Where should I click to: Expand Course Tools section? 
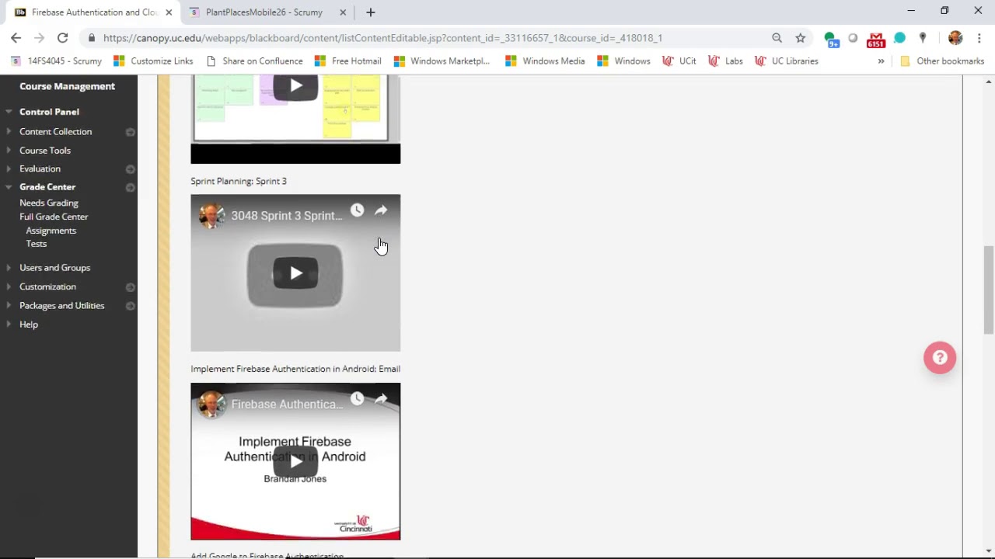9,150
